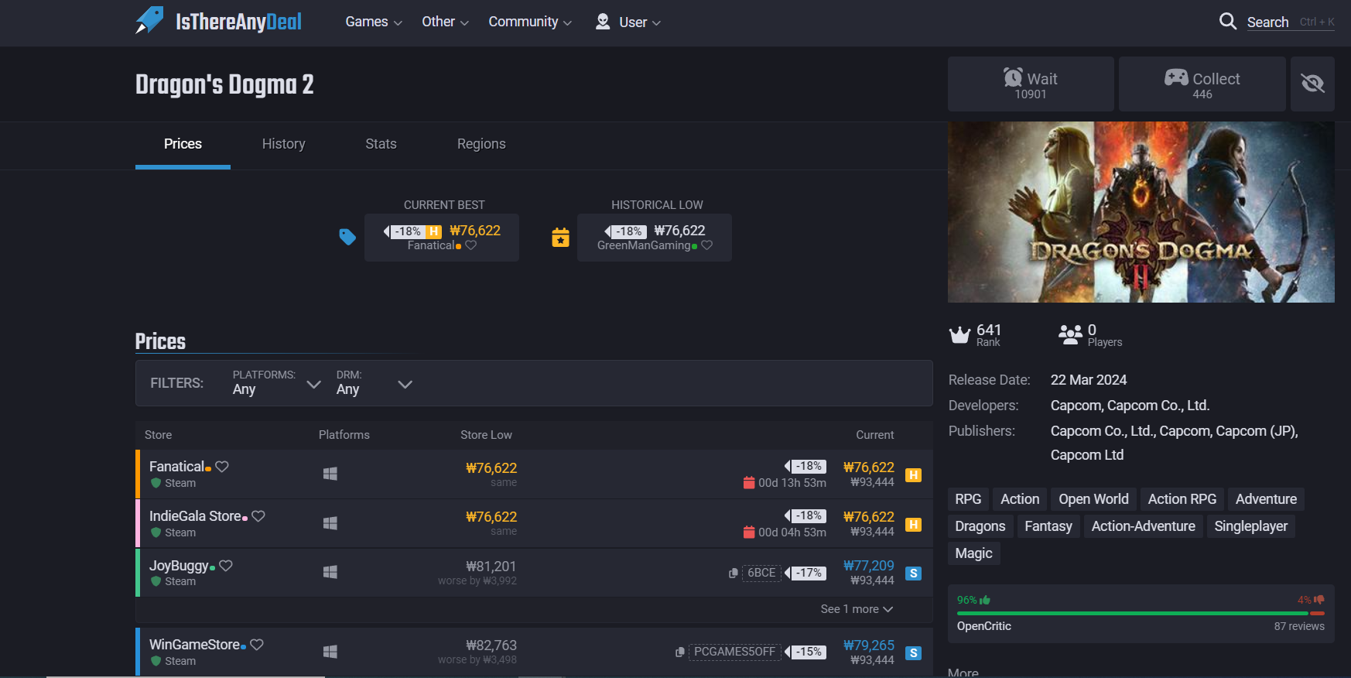The image size is (1351, 678).
Task: Click the IsThereAnyDeal rocket logo
Action: (x=149, y=21)
